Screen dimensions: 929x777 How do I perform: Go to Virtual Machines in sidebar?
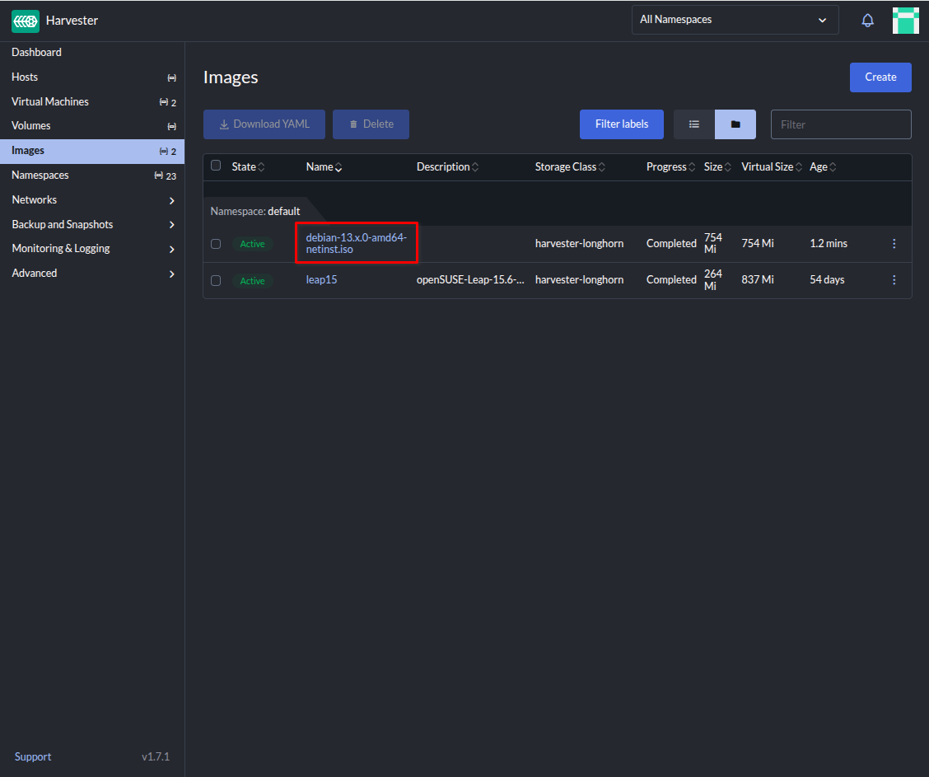pos(50,101)
